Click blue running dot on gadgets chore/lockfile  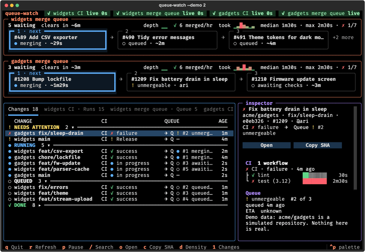click(x=9, y=157)
